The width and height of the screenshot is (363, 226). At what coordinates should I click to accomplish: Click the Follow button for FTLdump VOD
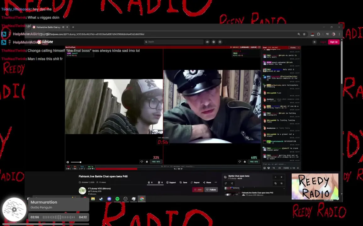tap(211, 190)
